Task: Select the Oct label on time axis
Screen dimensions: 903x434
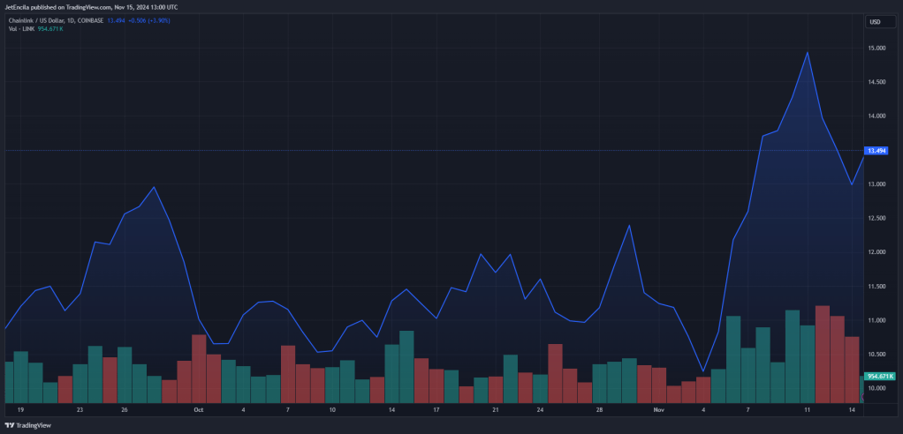Action: [x=198, y=410]
